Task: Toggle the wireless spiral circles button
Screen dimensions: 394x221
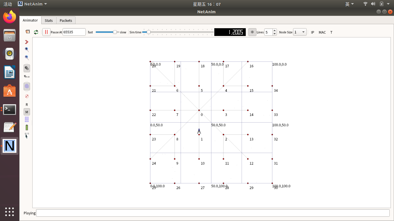Action: [27, 86]
